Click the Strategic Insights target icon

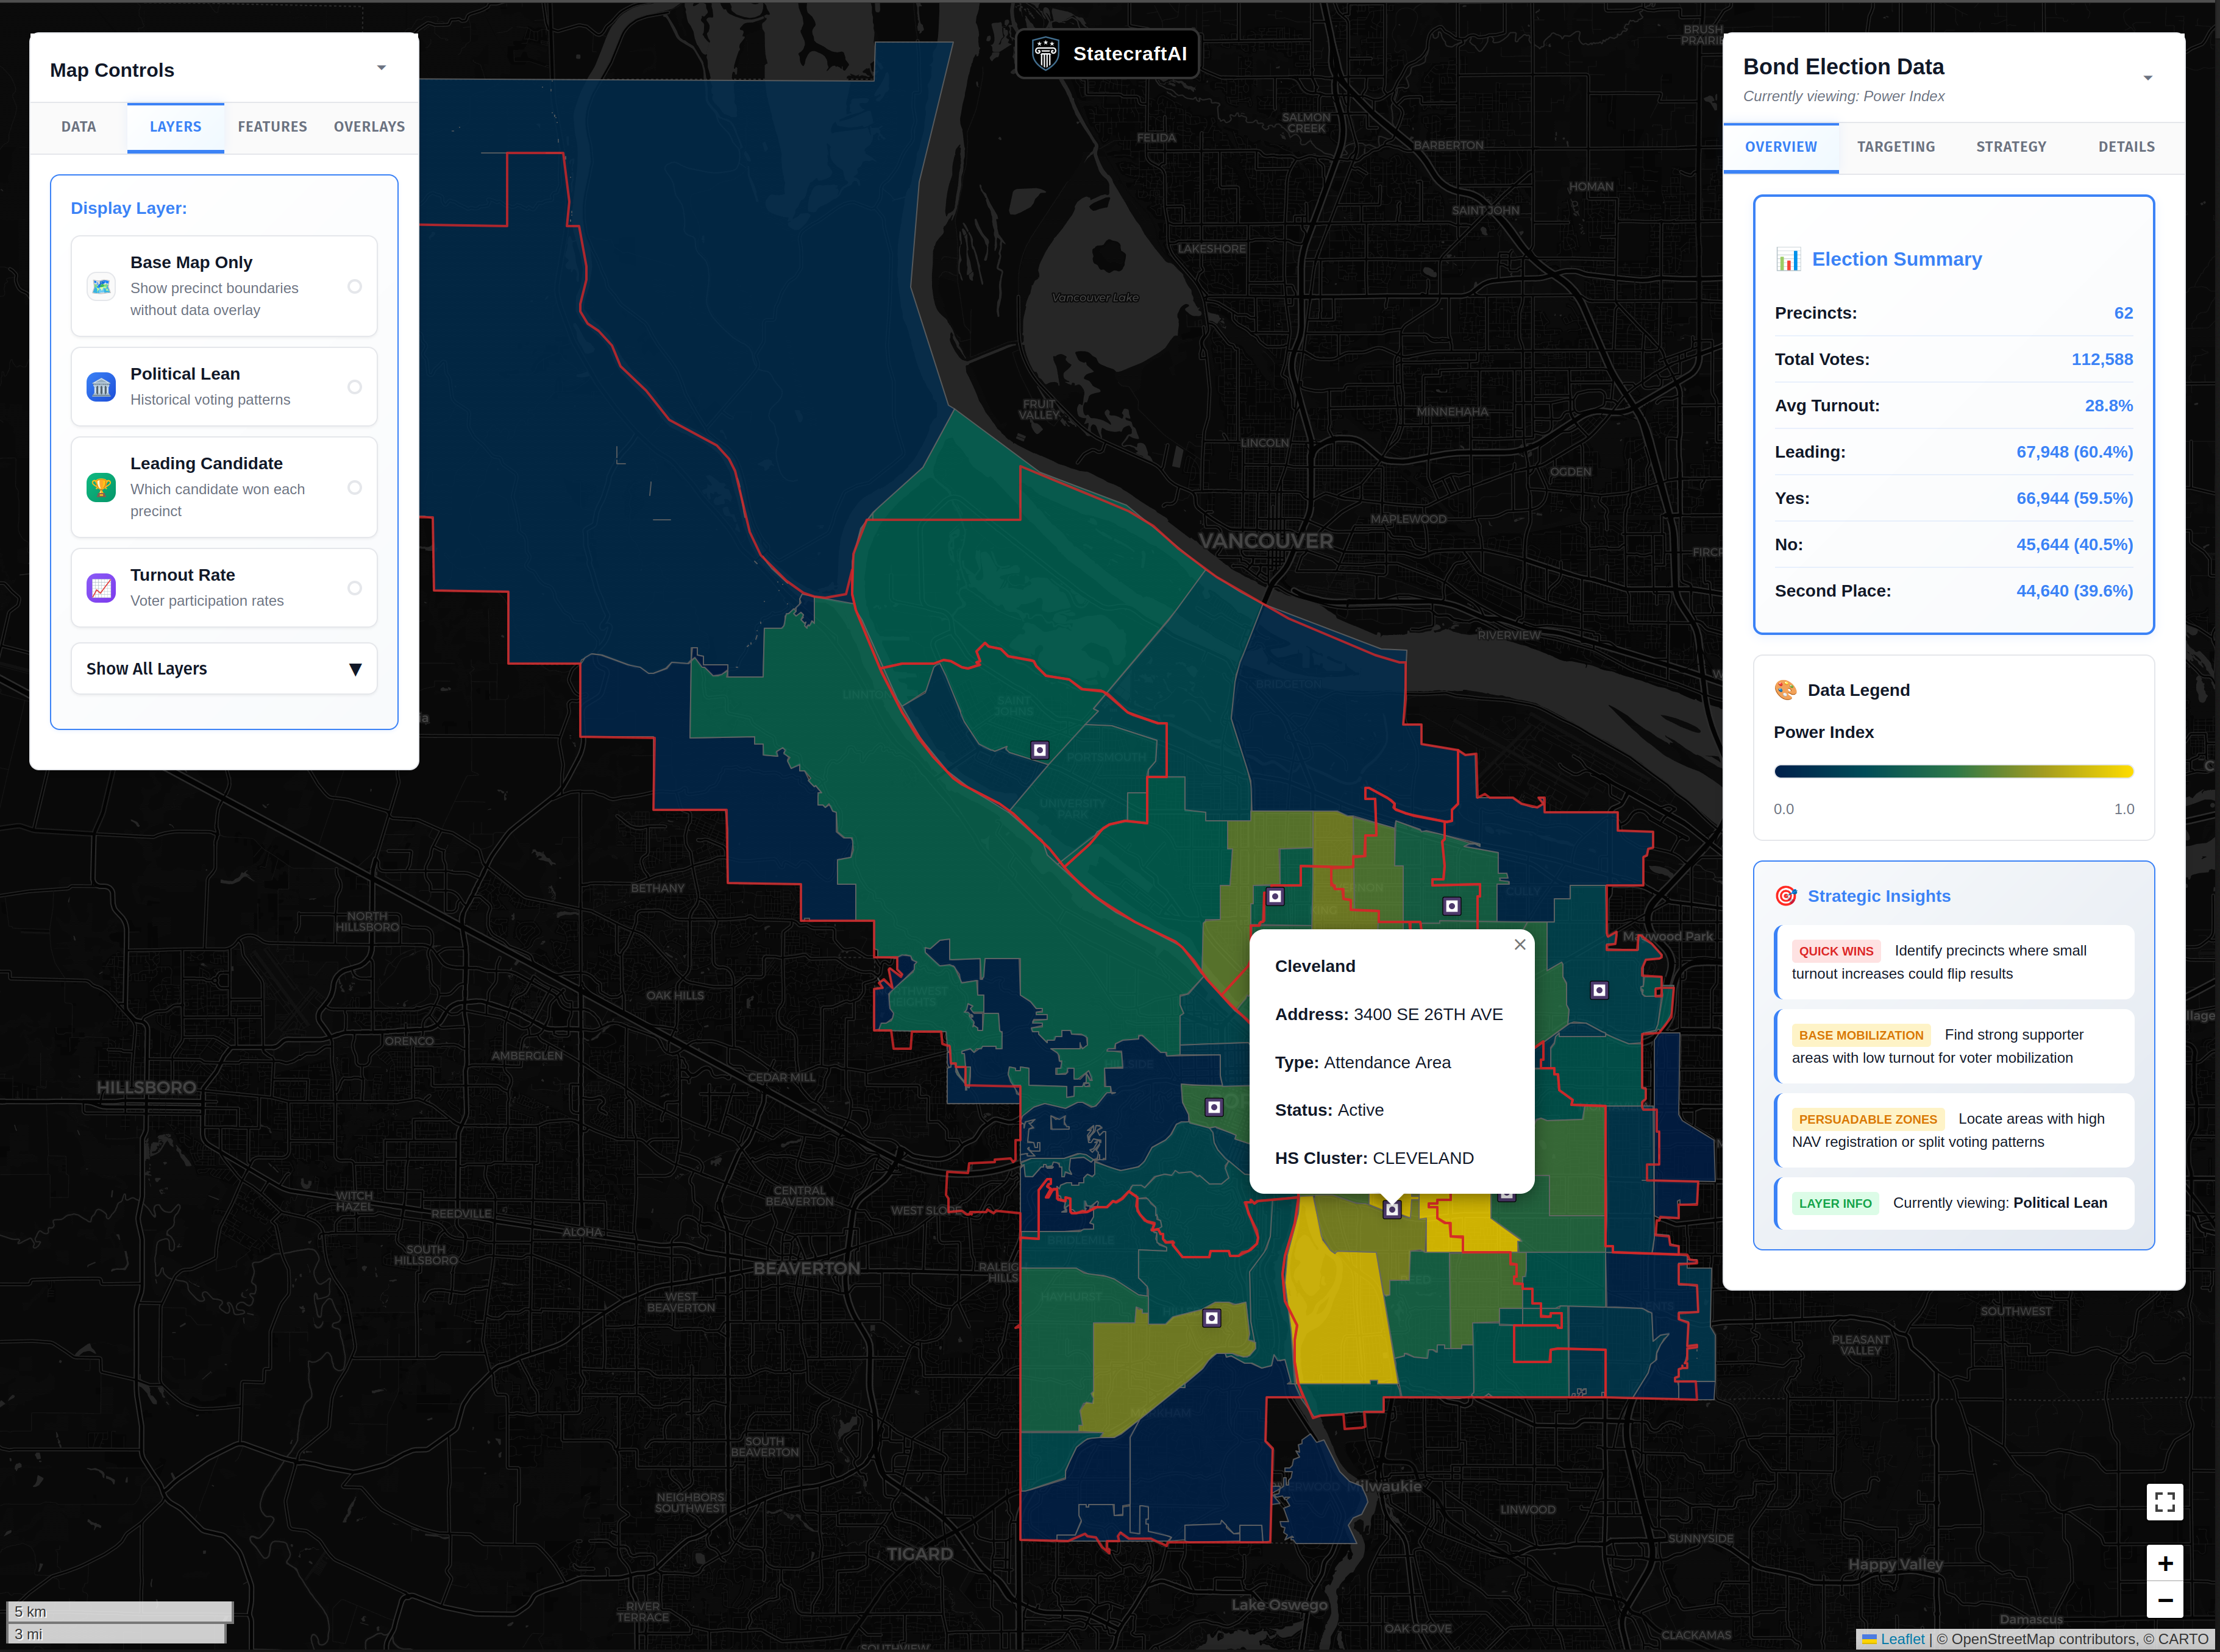coord(1788,896)
